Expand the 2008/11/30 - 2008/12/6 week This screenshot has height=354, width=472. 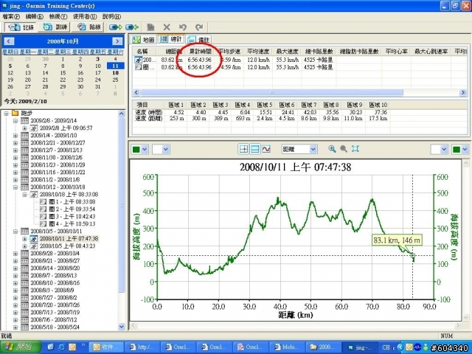[15, 158]
